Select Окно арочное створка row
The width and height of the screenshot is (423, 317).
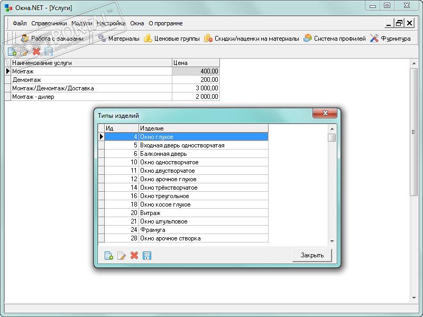coord(183,238)
